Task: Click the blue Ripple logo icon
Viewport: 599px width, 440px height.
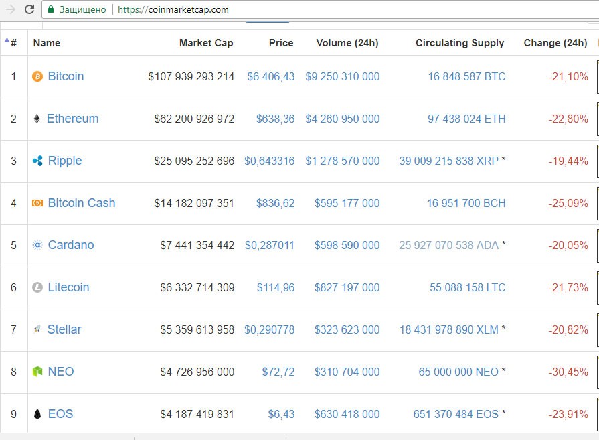Action: (37, 161)
